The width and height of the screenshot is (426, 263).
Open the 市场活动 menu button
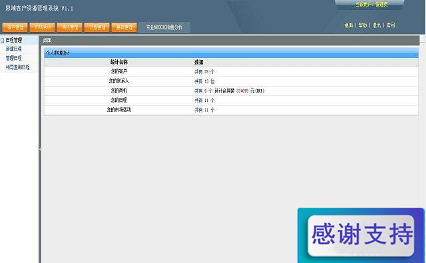(x=43, y=27)
